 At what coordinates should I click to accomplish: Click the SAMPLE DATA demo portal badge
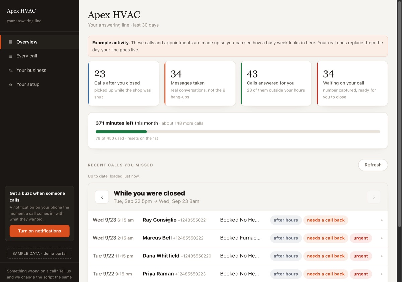[40, 253]
